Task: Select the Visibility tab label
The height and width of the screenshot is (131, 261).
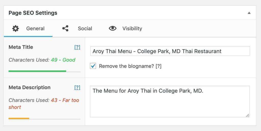Action: click(132, 28)
